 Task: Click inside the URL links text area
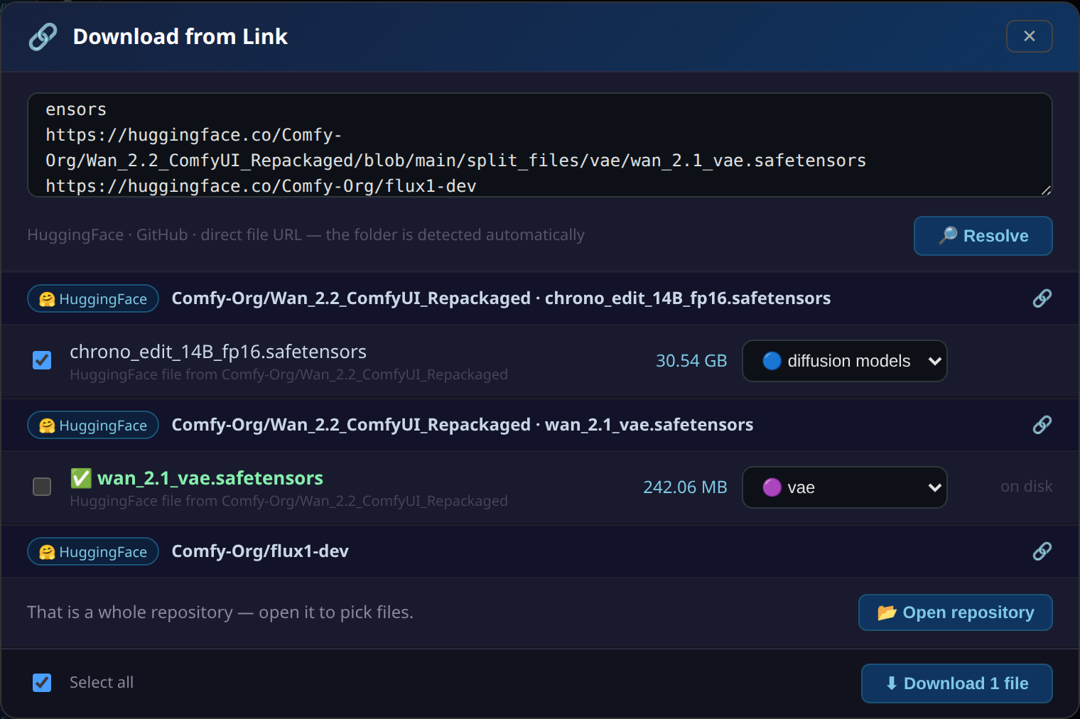(x=540, y=145)
